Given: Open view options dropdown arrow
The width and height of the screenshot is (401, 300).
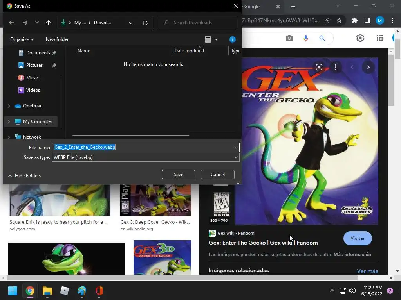Looking at the screenshot, I should click(216, 39).
